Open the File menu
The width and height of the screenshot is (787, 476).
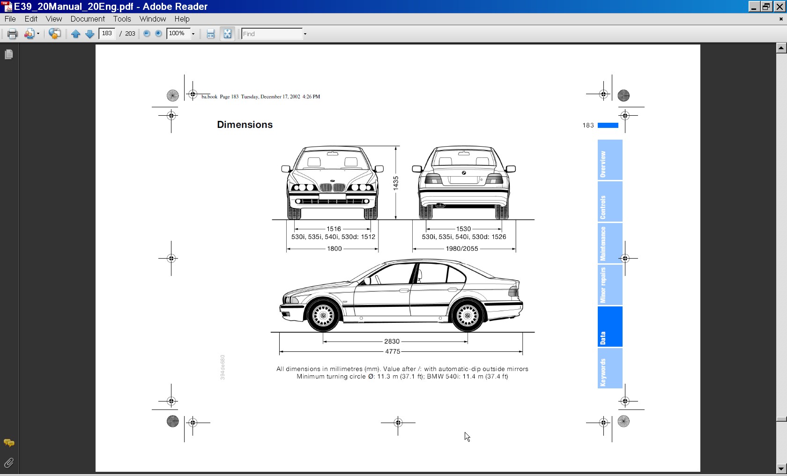click(x=10, y=19)
